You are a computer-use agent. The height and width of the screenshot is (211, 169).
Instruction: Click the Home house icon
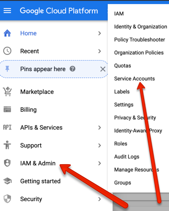point(7,33)
